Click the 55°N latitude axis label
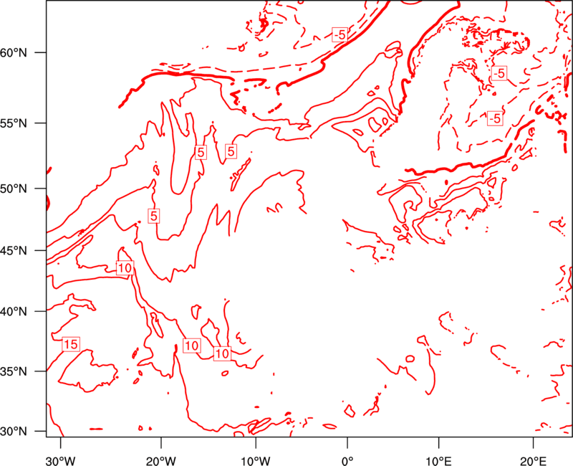573x466 pixels. 14,123
